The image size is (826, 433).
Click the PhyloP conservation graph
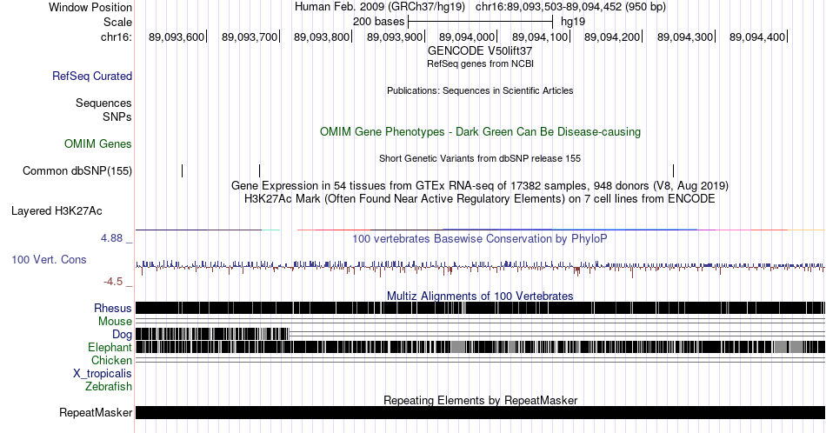pos(481,267)
